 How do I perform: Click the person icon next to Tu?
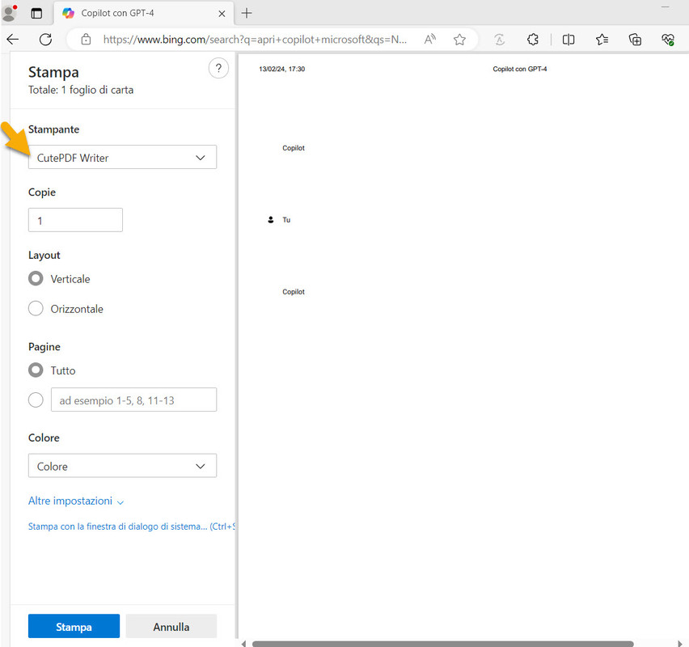pyautogui.click(x=271, y=220)
